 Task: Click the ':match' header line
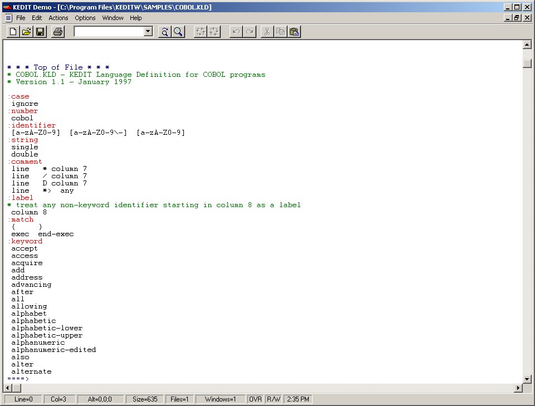coord(21,219)
